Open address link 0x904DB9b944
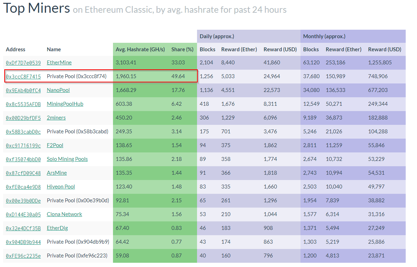The height and width of the screenshot is (267, 417). [x=23, y=242]
